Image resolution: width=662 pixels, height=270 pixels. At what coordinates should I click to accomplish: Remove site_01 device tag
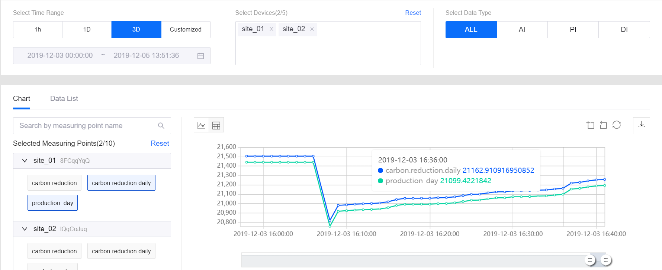pos(271,29)
